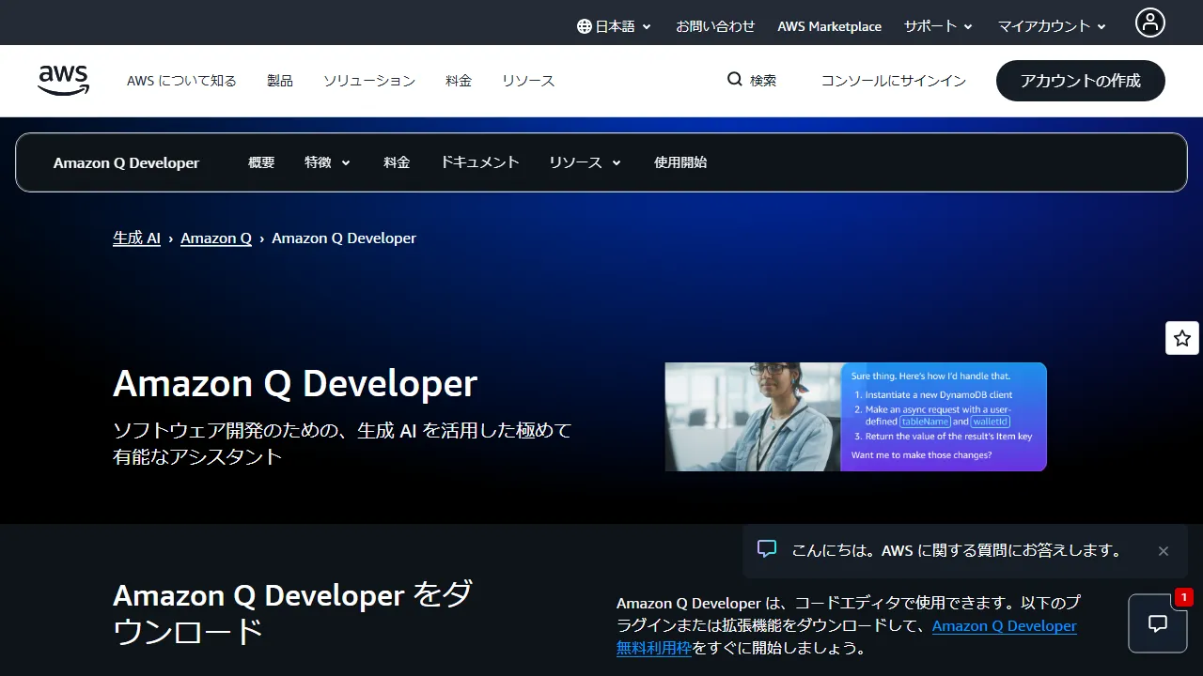Open search with the magnifier icon
This screenshot has height=676, width=1203.
click(x=734, y=80)
